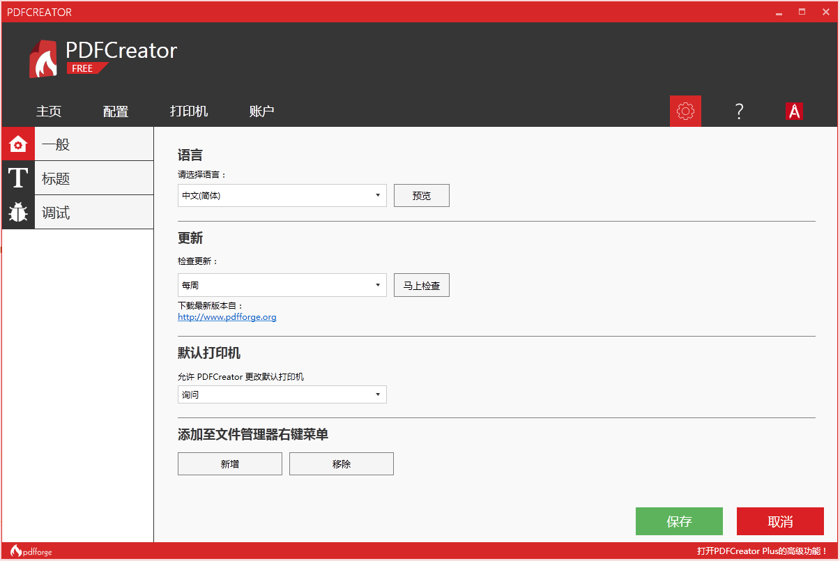Click the red Architect A icon
840x561 pixels.
point(794,111)
